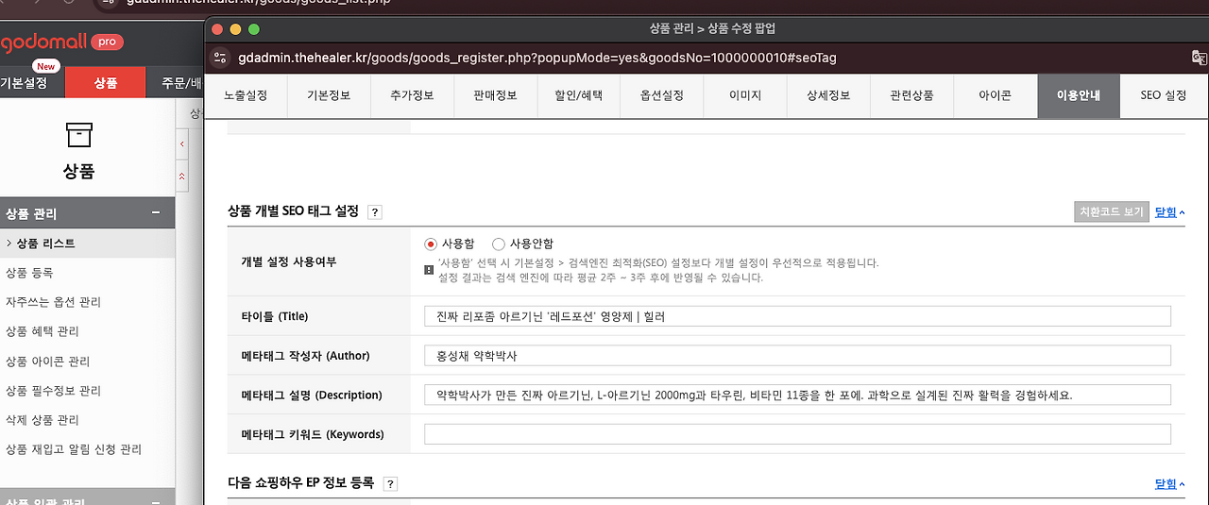Collapse SEO tag section via 닫힘 link
This screenshot has height=505, width=1209.
tap(1169, 211)
